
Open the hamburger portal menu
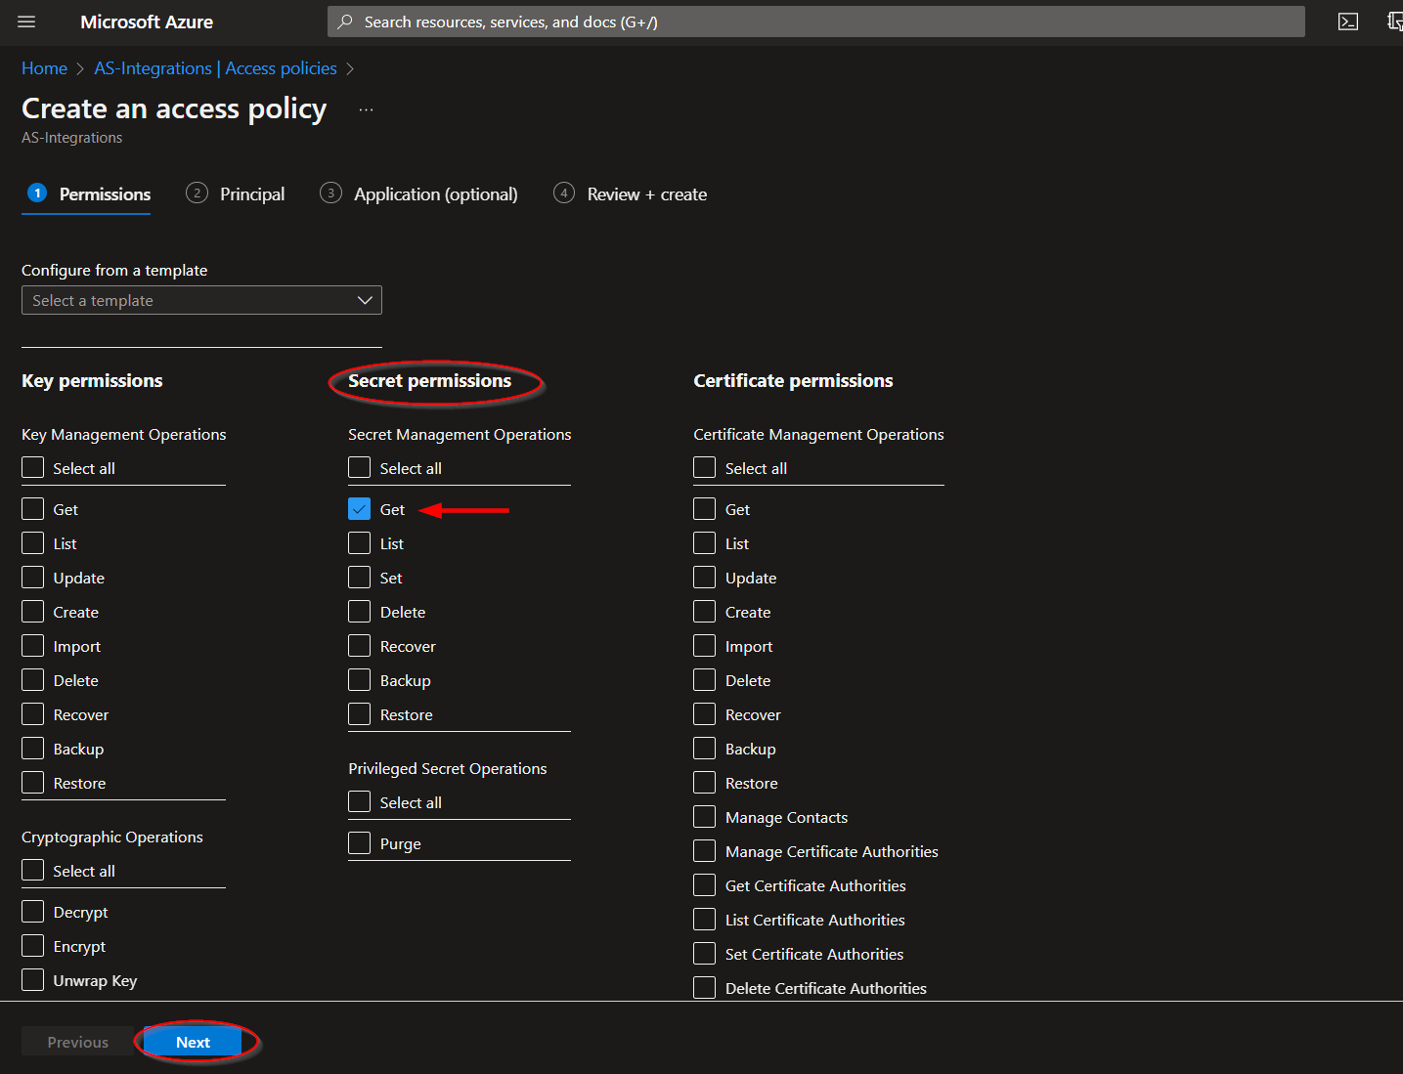point(26,21)
